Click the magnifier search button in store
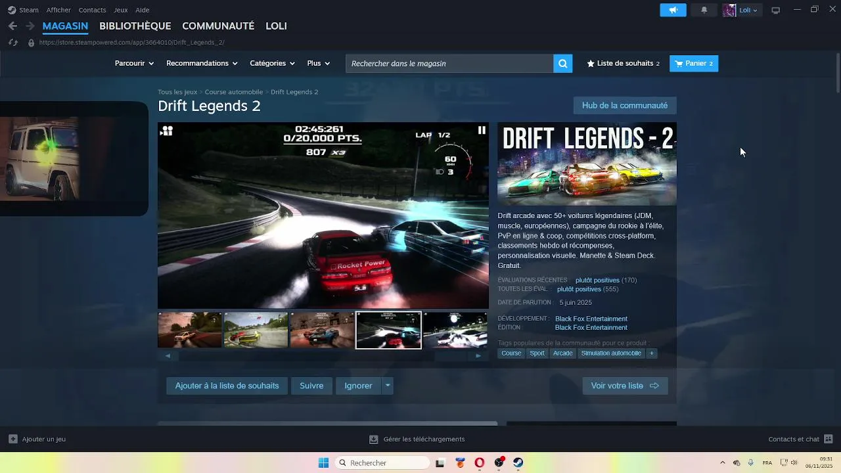The height and width of the screenshot is (473, 841). point(562,64)
